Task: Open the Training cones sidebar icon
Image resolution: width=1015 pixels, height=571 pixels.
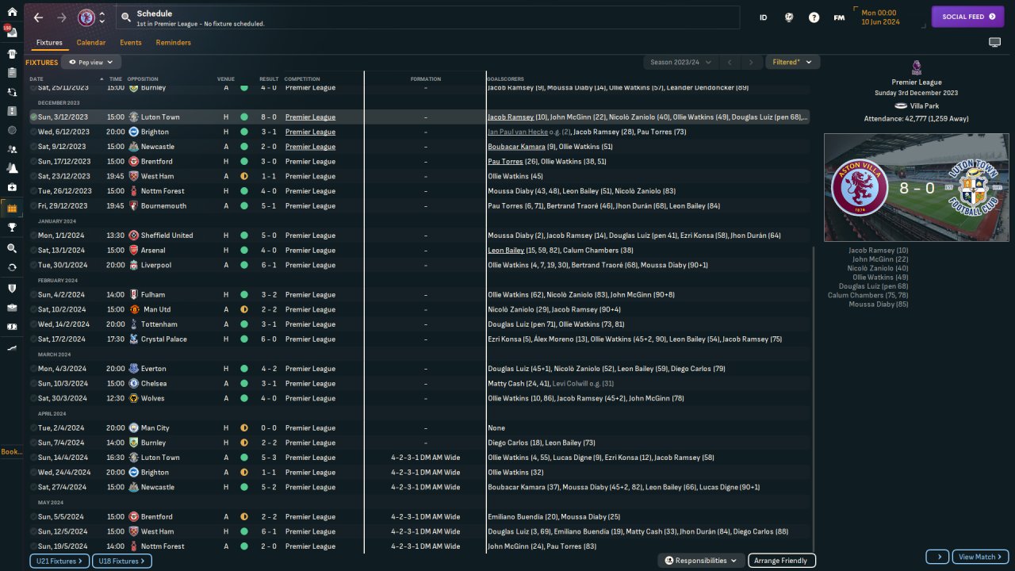Action: [x=12, y=168]
